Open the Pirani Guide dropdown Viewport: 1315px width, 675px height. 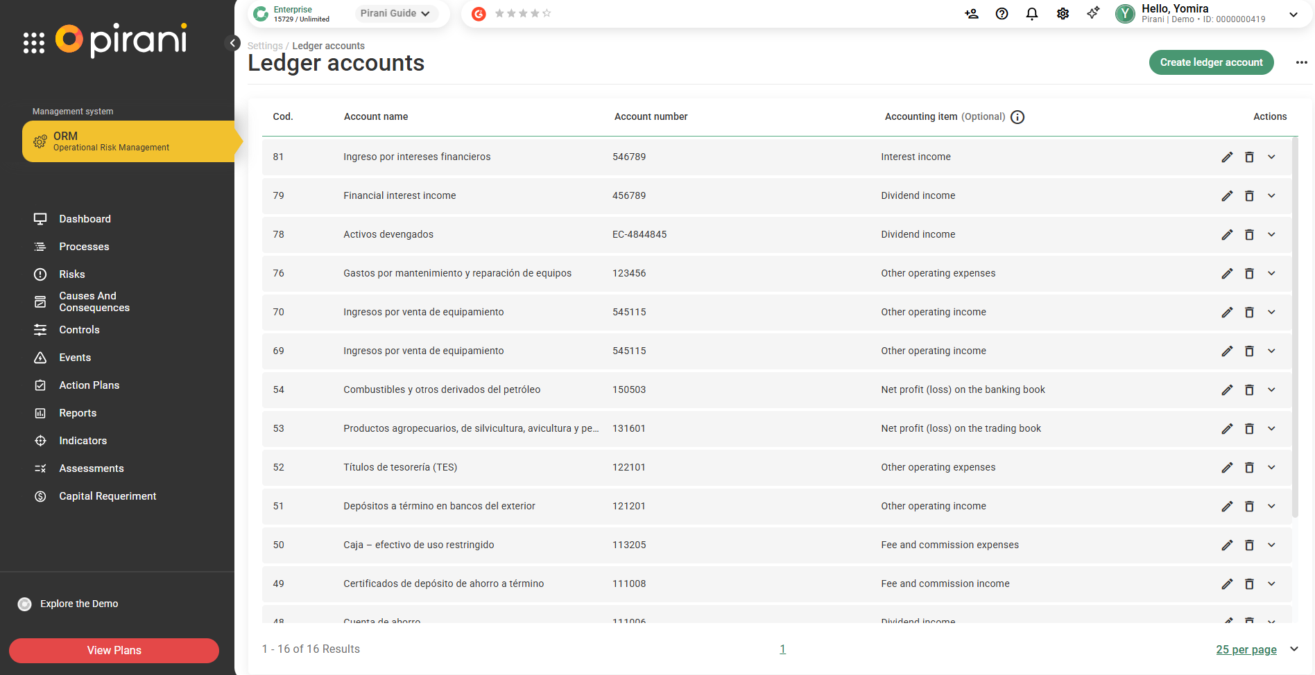395,13
